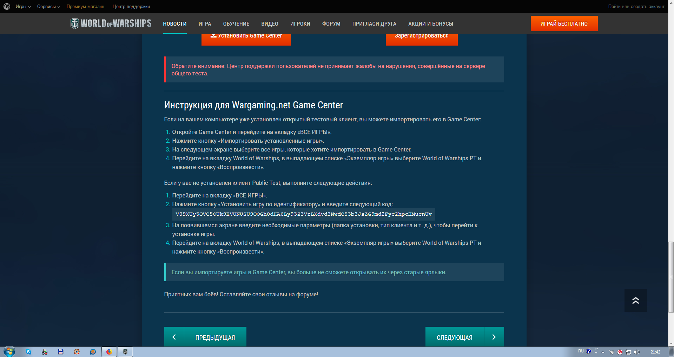Click the scroll-to-top double chevron button
The image size is (674, 357).
coord(635,301)
